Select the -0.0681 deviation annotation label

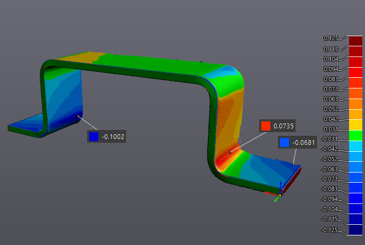297,142
